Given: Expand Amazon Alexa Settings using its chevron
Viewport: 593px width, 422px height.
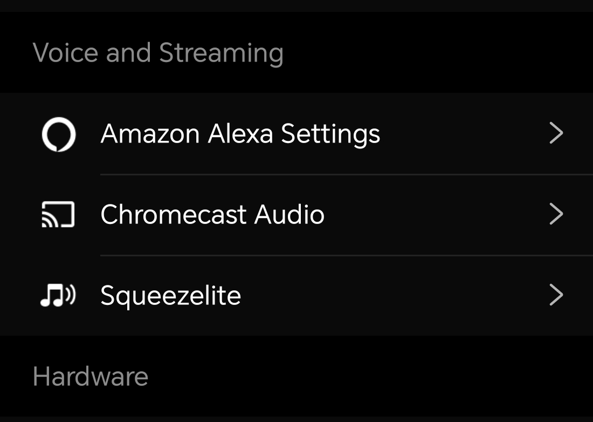Looking at the screenshot, I should click(x=556, y=134).
